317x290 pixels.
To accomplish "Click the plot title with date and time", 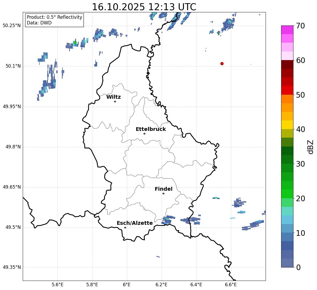I will pyautogui.click(x=144, y=7).
